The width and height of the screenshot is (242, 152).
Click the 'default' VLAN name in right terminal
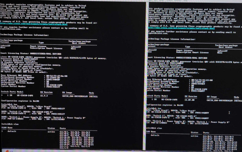(155, 135)
